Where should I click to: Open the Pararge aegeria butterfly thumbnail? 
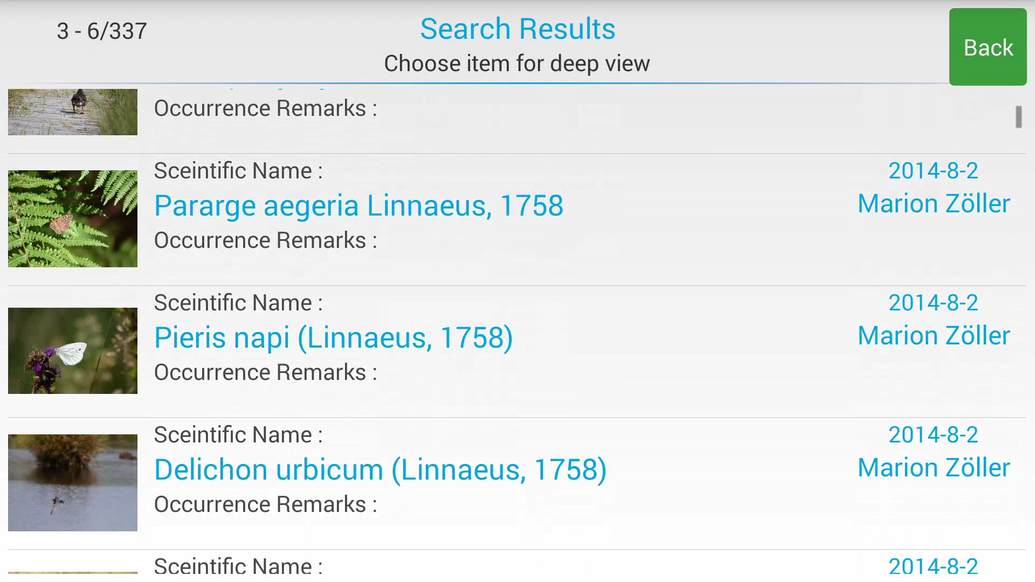[x=73, y=219]
